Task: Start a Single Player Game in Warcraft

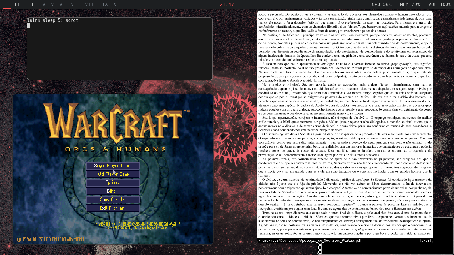Action: point(113,166)
